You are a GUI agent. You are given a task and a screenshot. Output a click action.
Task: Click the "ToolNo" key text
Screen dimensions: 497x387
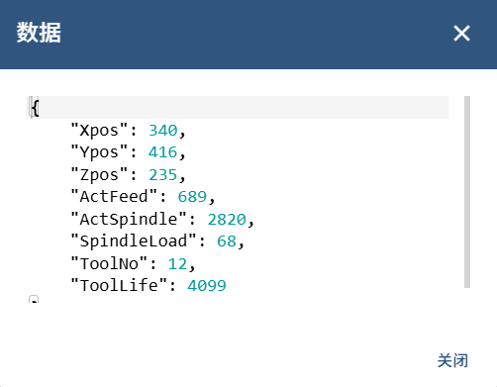pos(109,264)
